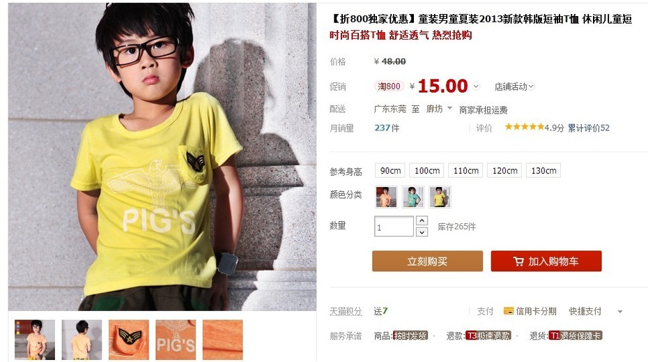Click the five-star rating icons
Viewport: 648px width, 362px height.
pos(524,127)
